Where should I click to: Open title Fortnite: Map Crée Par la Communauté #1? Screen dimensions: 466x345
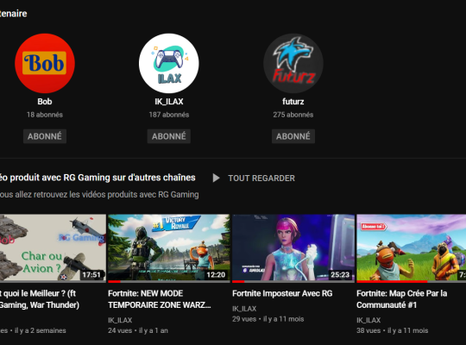tap(402, 299)
